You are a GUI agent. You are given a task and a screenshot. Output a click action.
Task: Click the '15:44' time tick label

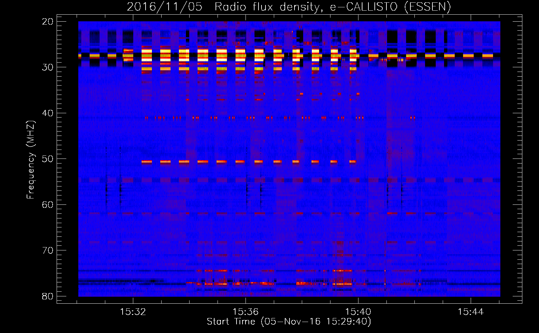pyautogui.click(x=471, y=312)
